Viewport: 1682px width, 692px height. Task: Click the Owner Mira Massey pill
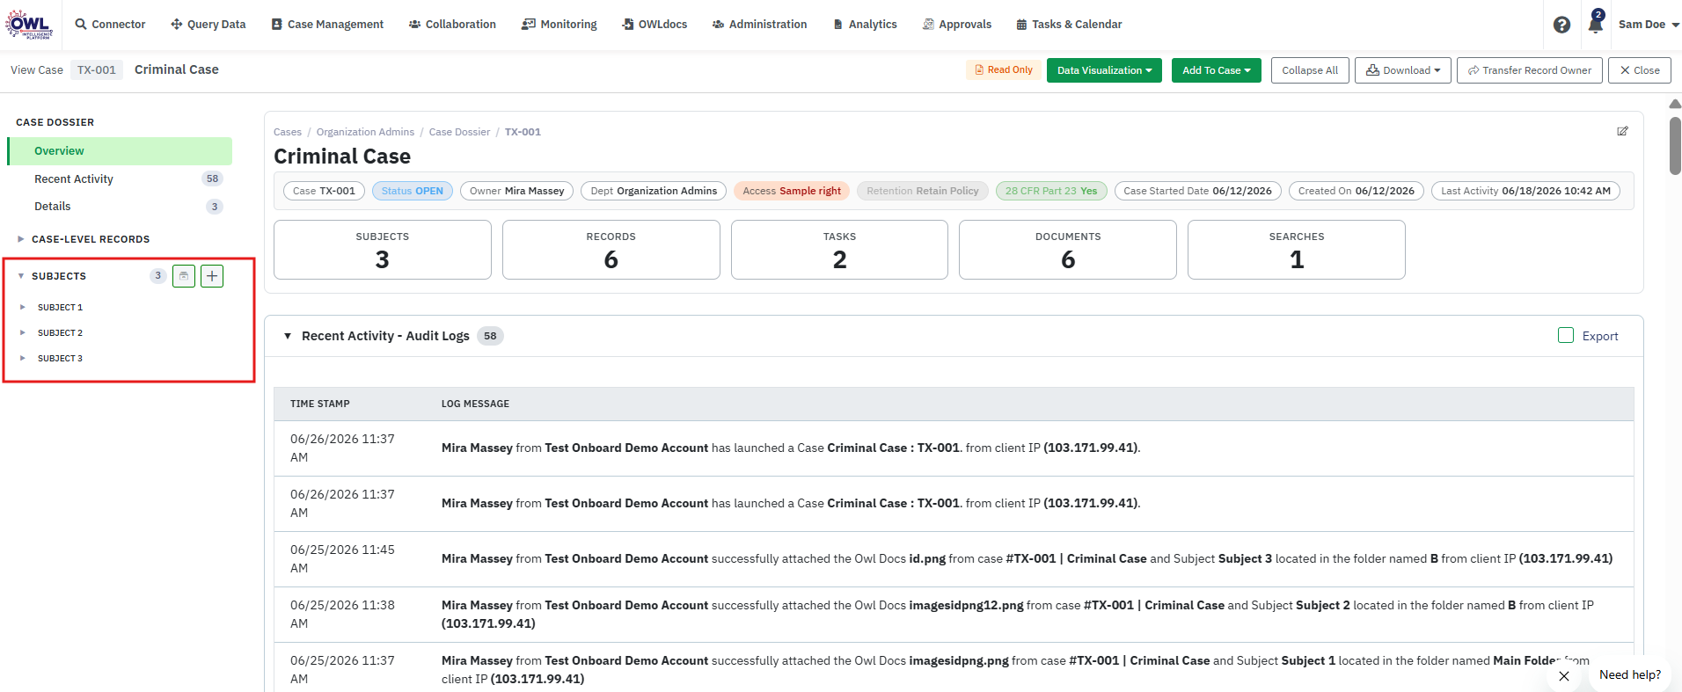(517, 191)
